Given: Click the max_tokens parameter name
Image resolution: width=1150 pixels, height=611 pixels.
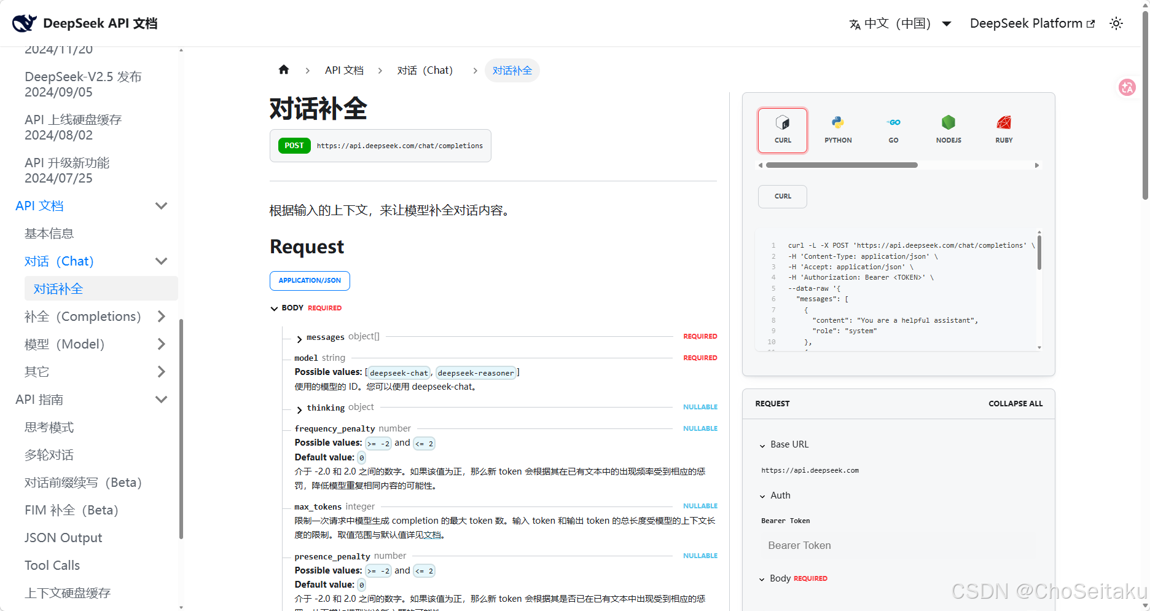Looking at the screenshot, I should (318, 507).
